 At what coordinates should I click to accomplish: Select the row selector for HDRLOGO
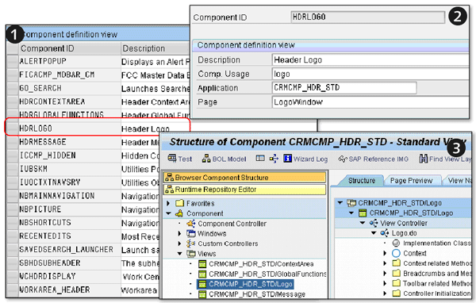13,128
